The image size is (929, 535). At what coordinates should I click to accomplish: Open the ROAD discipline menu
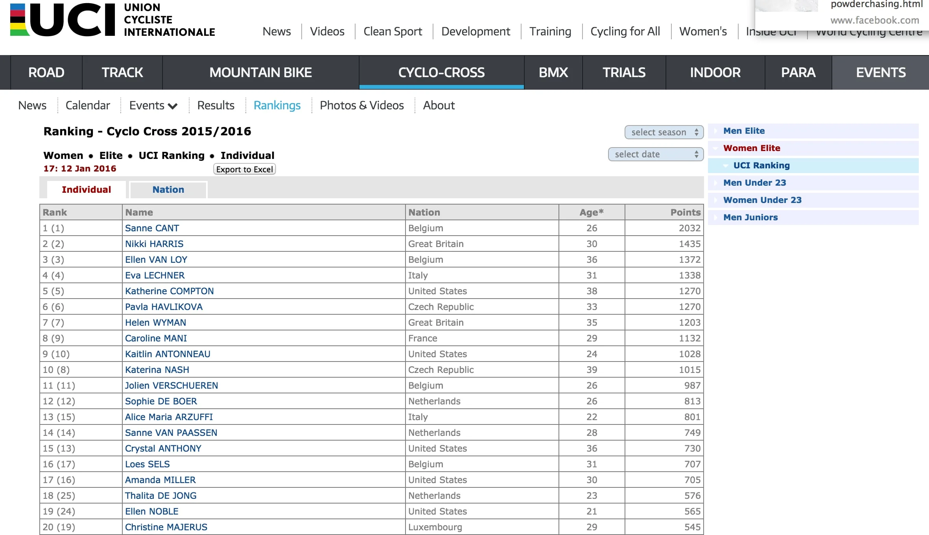pyautogui.click(x=46, y=73)
